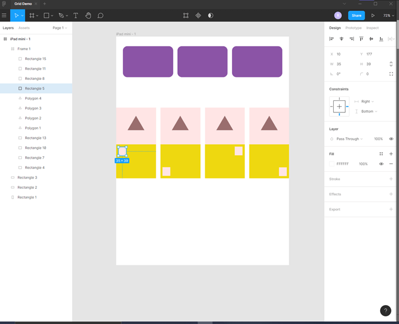The image size is (399, 324).
Task: Add an export setting
Action: (x=391, y=209)
